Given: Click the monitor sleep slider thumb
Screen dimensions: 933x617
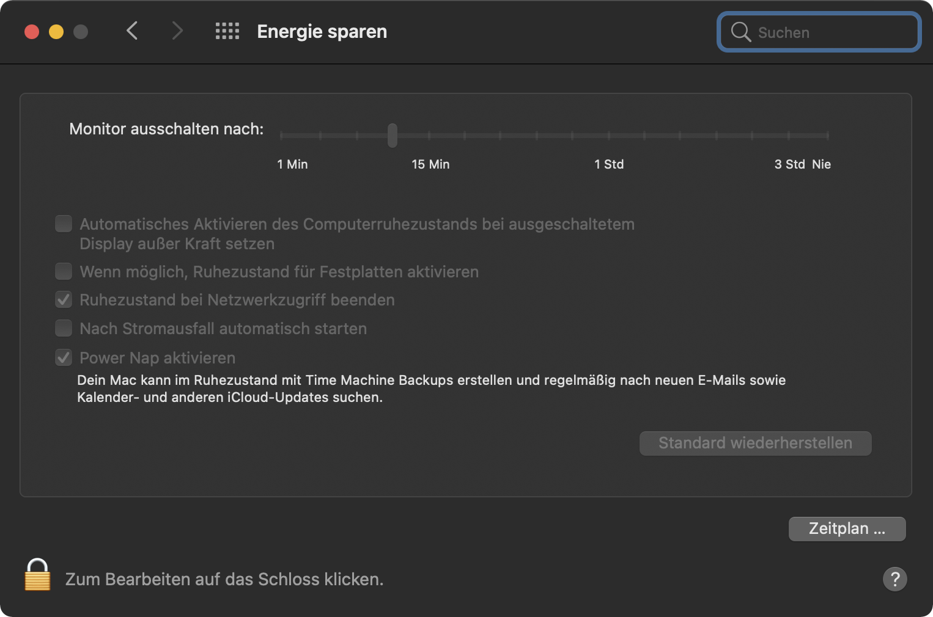Looking at the screenshot, I should click(x=393, y=135).
